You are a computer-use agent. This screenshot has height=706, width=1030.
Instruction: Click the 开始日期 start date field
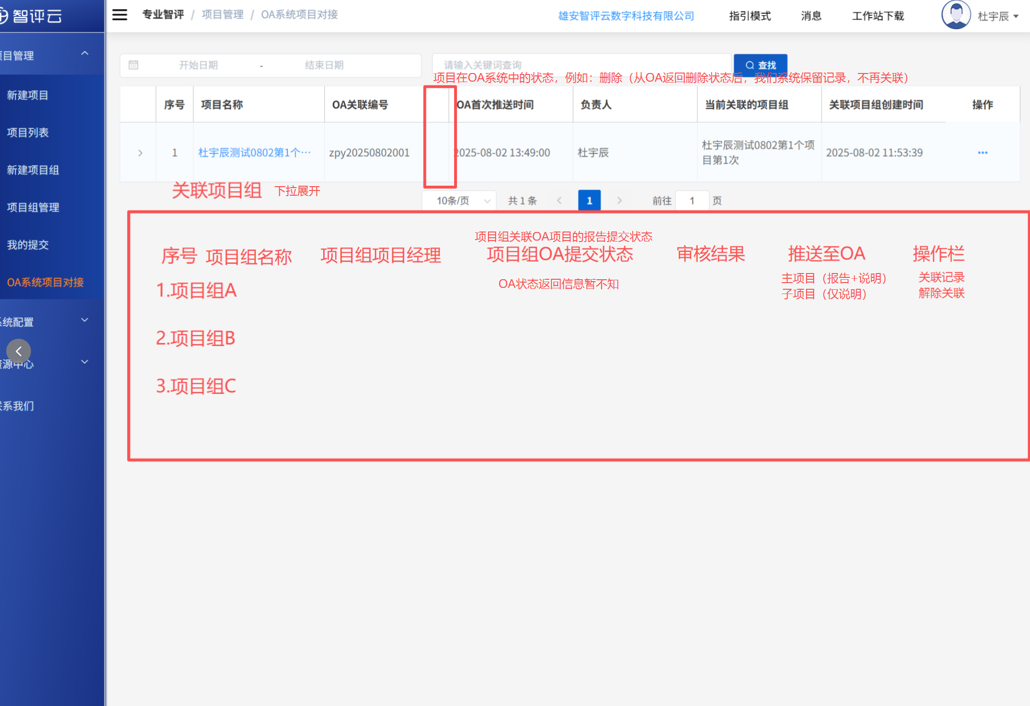198,65
